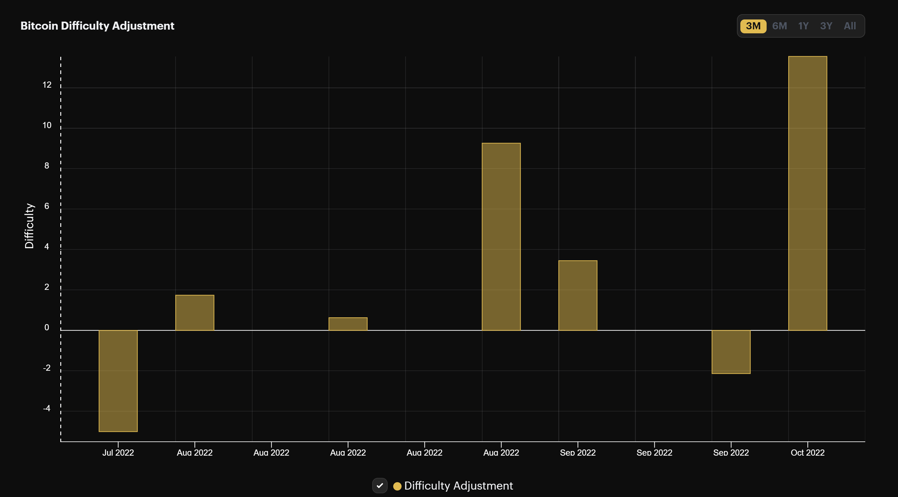Image resolution: width=898 pixels, height=497 pixels.
Task: Click the Difficulty Adjustment legend label
Action: pos(458,486)
